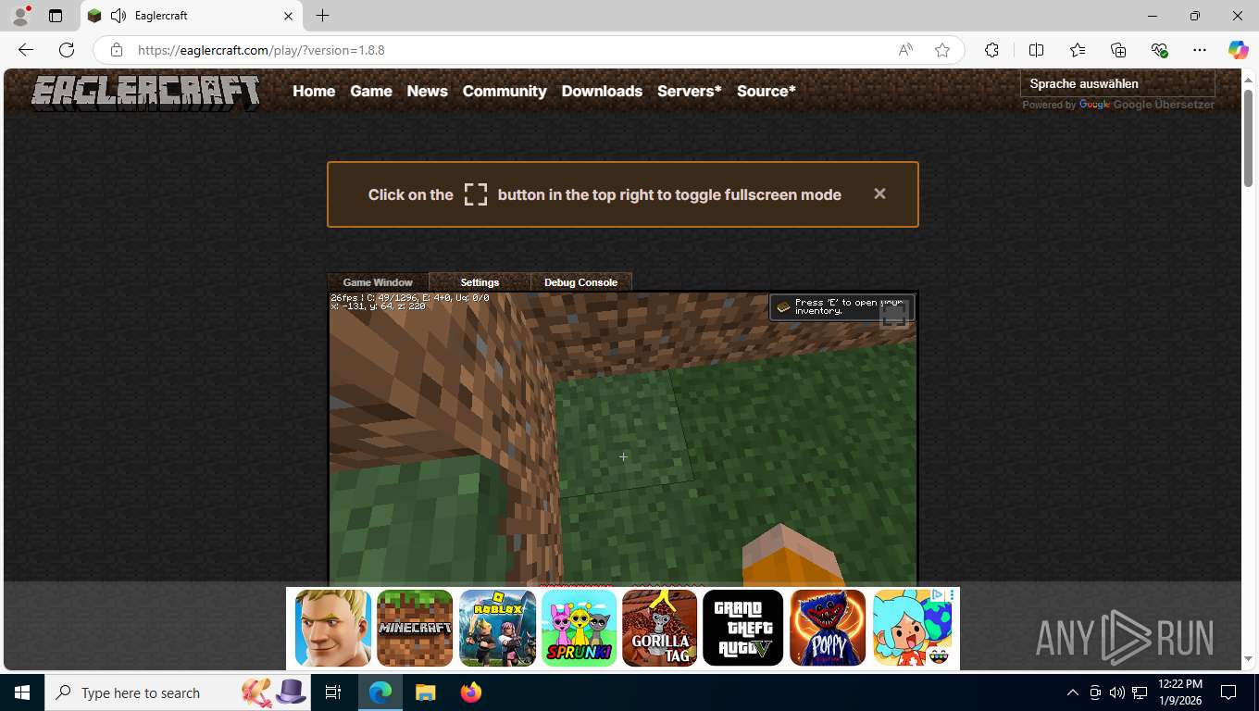Close the Eaglercraft tab

288,16
